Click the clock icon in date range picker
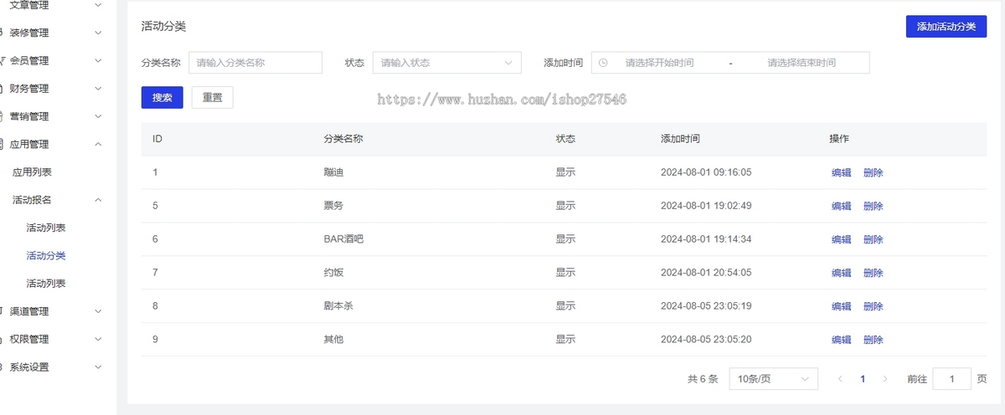This screenshot has width=1005, height=415. [603, 63]
